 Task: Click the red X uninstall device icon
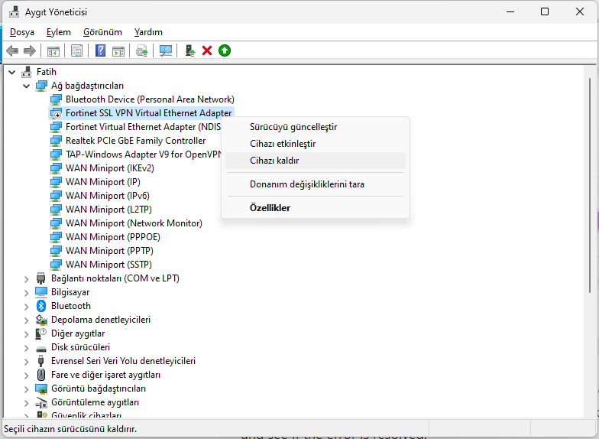[x=207, y=50]
